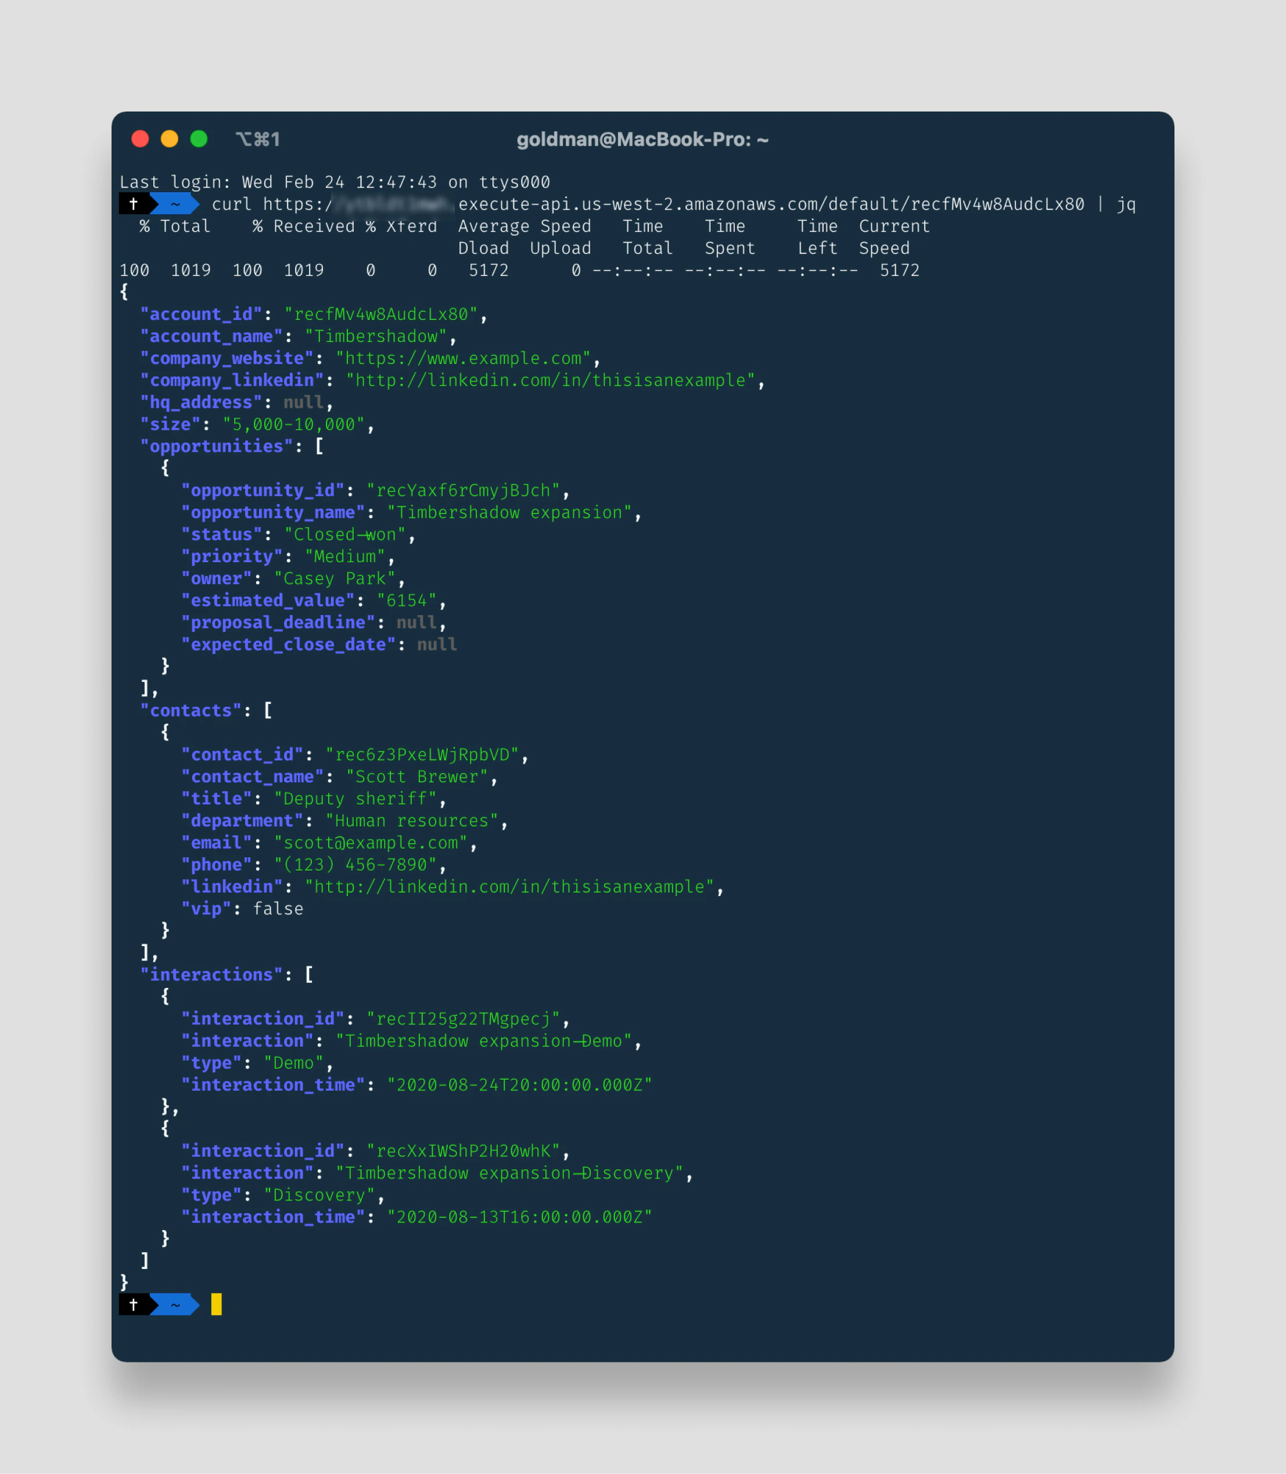Click the cross prompt icon on last line
The height and width of the screenshot is (1474, 1286).
pos(134,1304)
